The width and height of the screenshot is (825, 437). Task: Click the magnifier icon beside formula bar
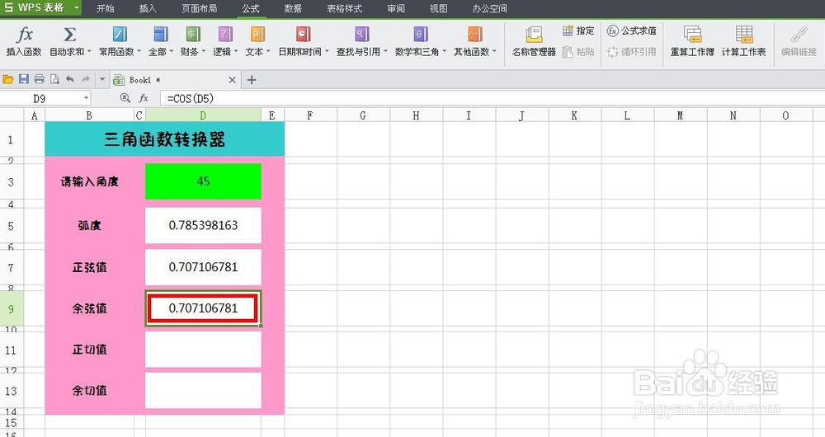click(125, 98)
